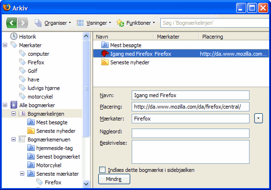271x190 pixels.
Task: Select Historik clock icon in the tree
Action: point(14,36)
